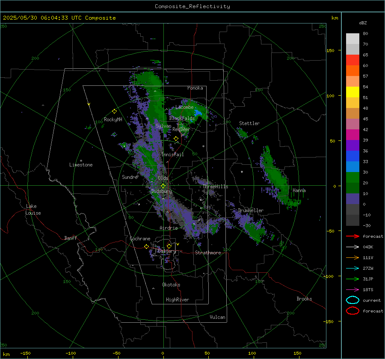Click the Sylvan town label
Image resolution: width=385 pixels, height=359 pixels.
[163, 126]
